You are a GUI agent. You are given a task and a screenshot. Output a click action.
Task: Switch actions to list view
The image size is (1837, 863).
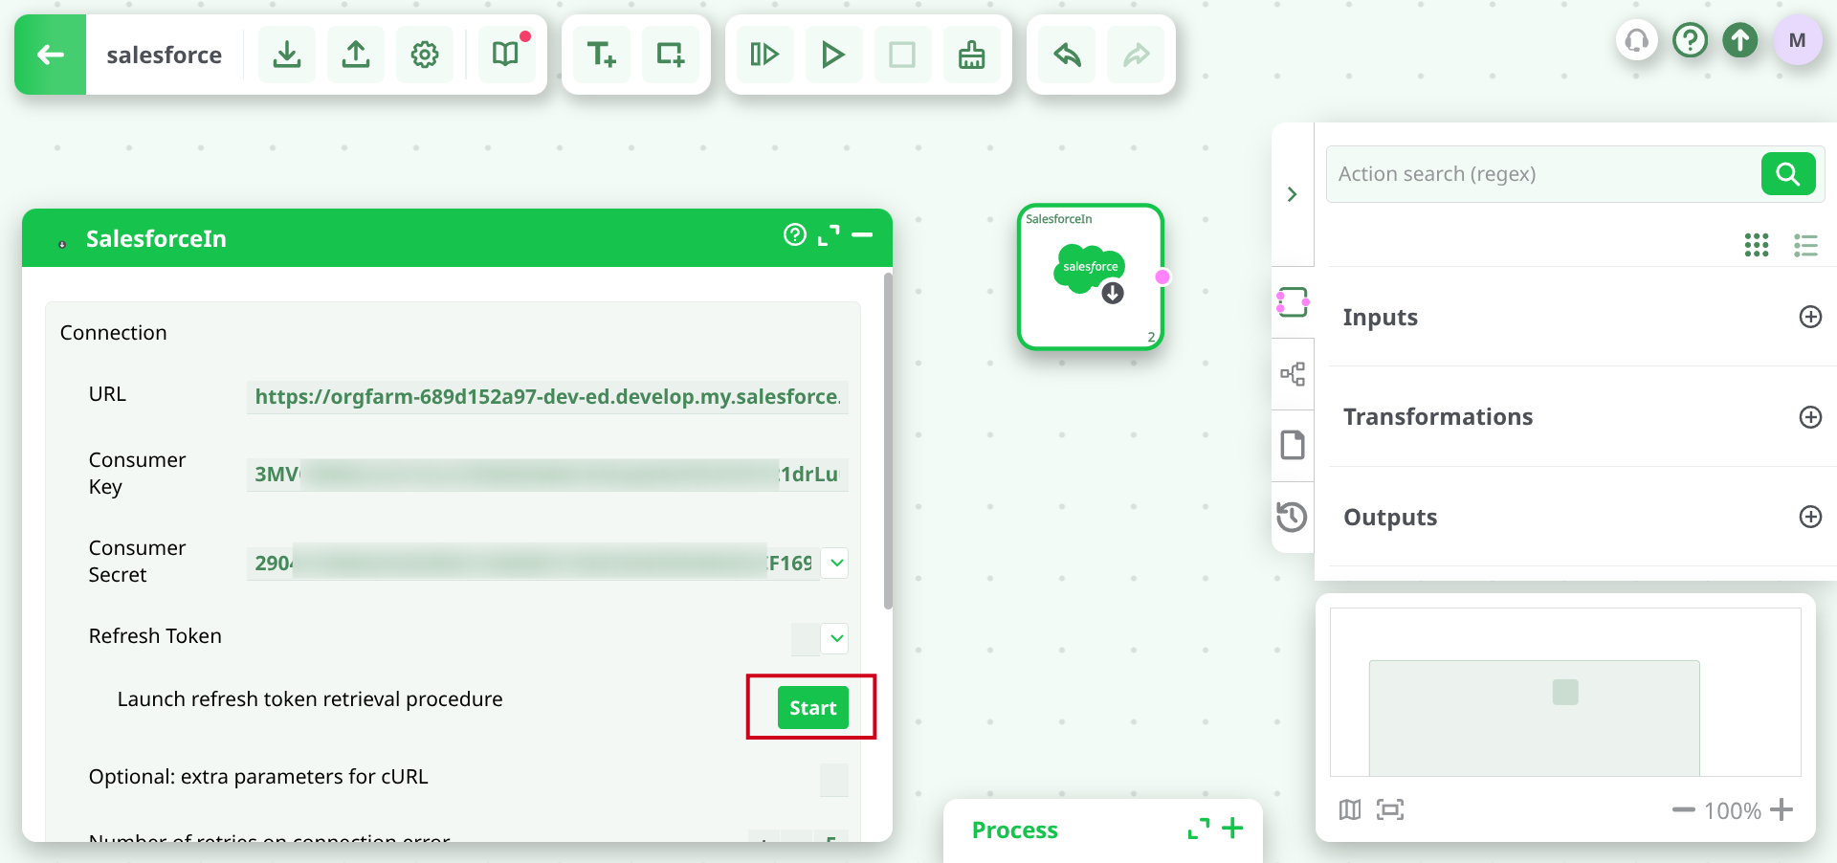(x=1805, y=245)
